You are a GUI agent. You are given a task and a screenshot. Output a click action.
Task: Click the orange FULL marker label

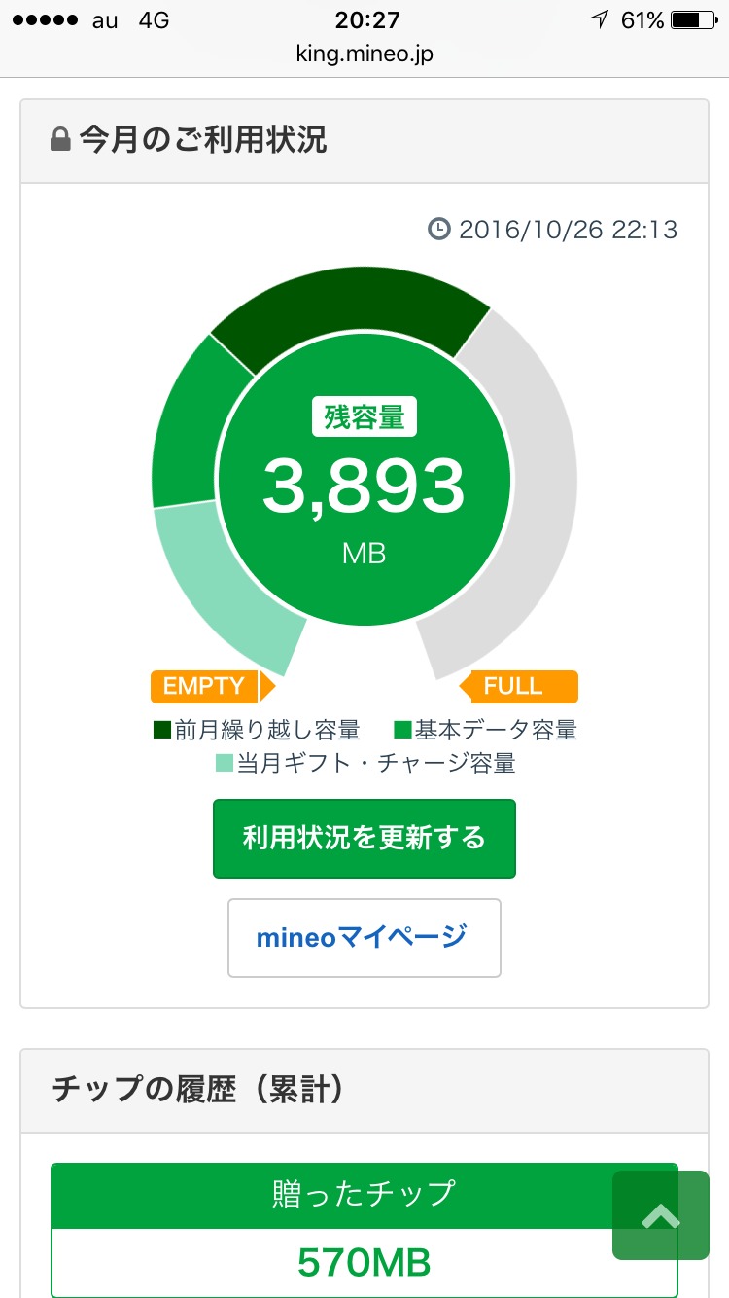pos(519,686)
